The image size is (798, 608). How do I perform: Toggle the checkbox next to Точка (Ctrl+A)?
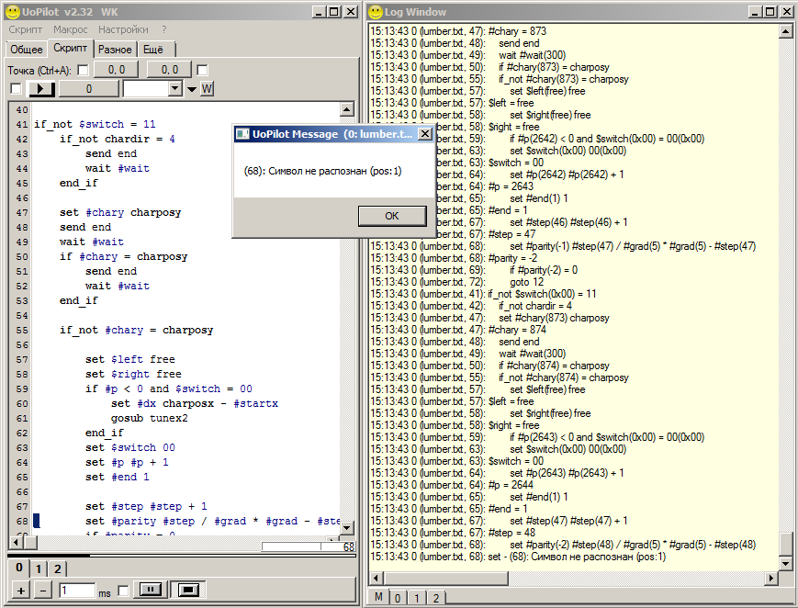tap(83, 70)
